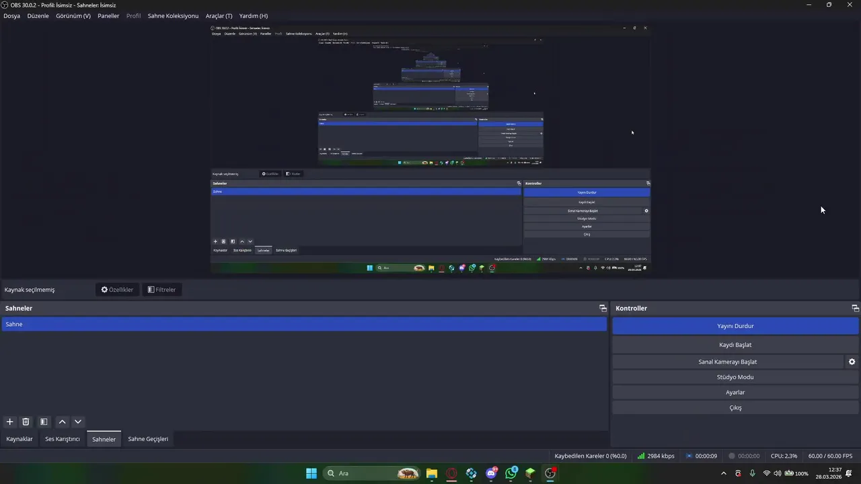The width and height of the screenshot is (861, 484).
Task: Open volume speaker tray icon
Action: click(x=778, y=473)
